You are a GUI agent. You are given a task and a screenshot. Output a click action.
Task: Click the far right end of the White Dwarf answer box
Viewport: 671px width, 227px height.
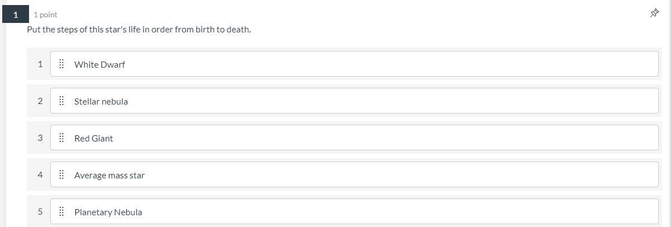[x=651, y=64]
